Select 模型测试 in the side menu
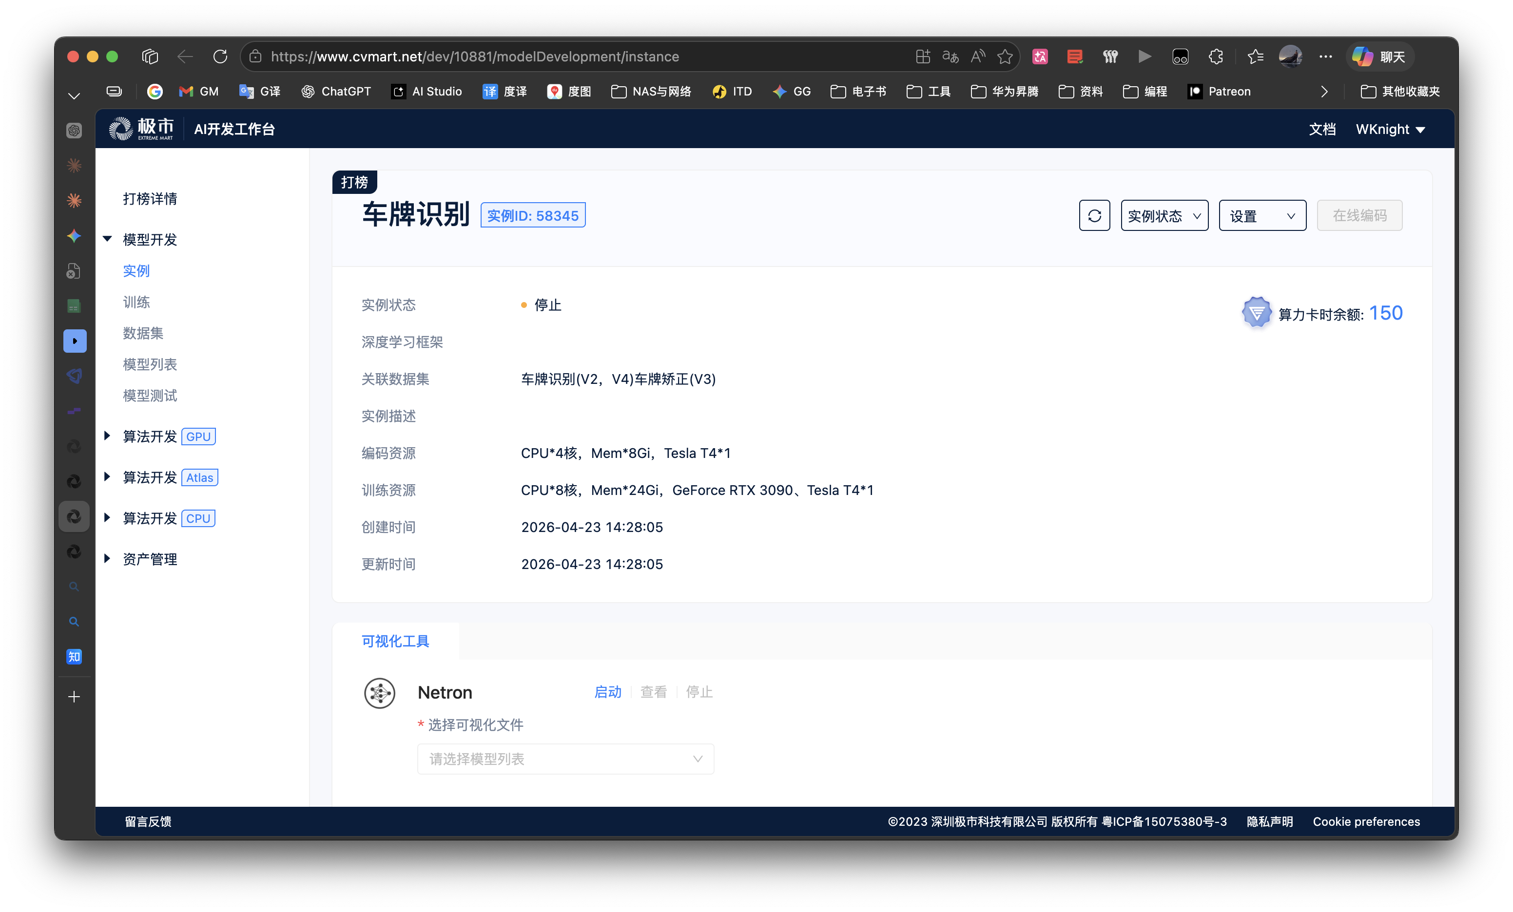The width and height of the screenshot is (1513, 912). (150, 396)
